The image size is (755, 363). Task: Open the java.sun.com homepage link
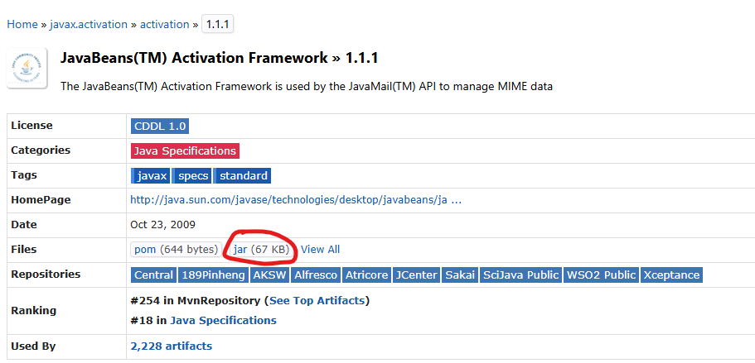pos(296,200)
